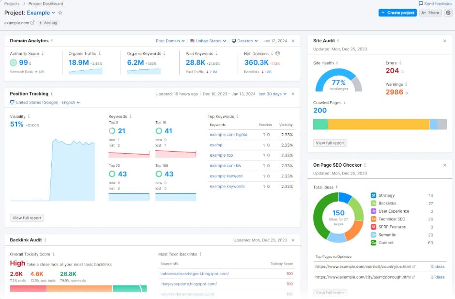Click the Create project button
The height and width of the screenshot is (299, 455).
(397, 13)
